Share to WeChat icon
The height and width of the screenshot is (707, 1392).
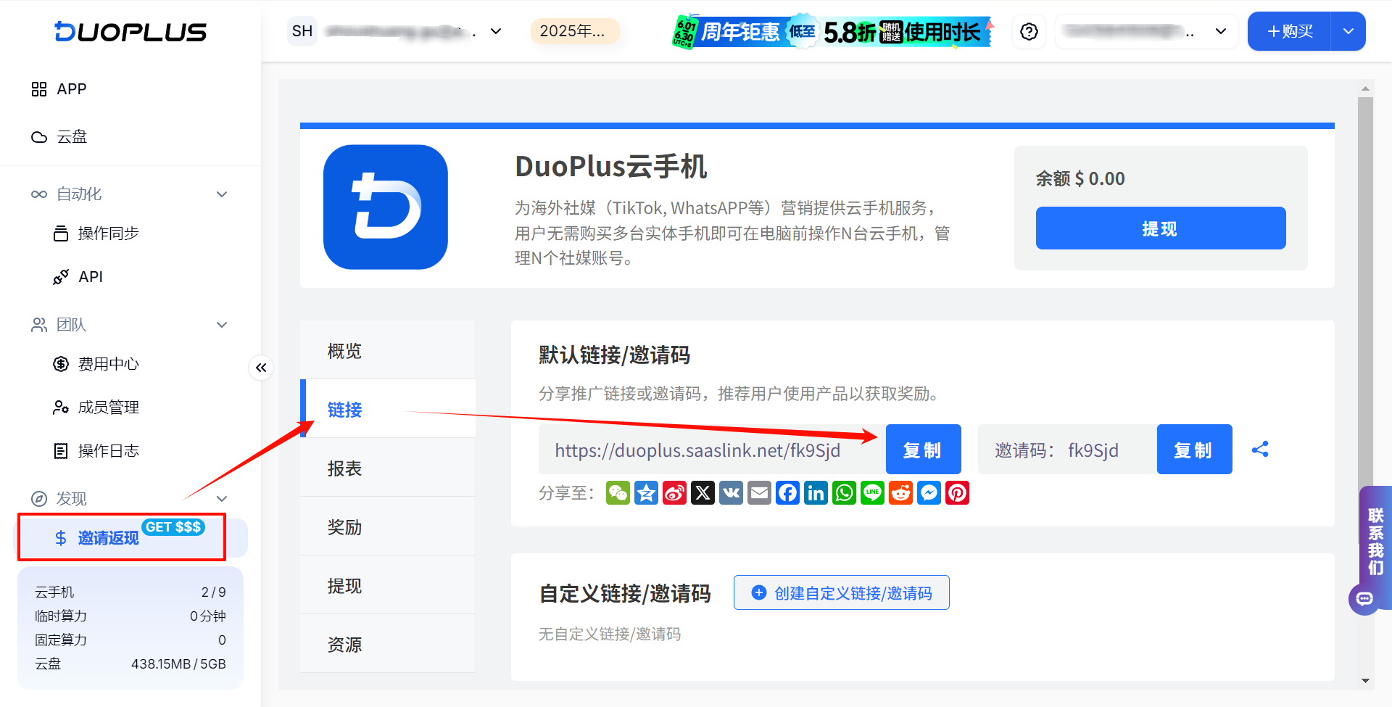pos(618,493)
